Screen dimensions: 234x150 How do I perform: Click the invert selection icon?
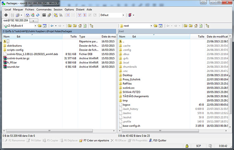[85, 15]
